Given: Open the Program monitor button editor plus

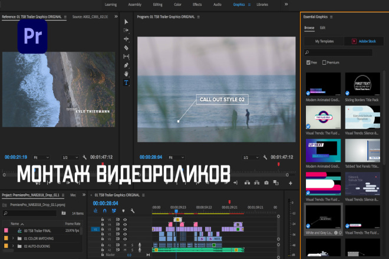Looking at the screenshot, I should point(290,183).
